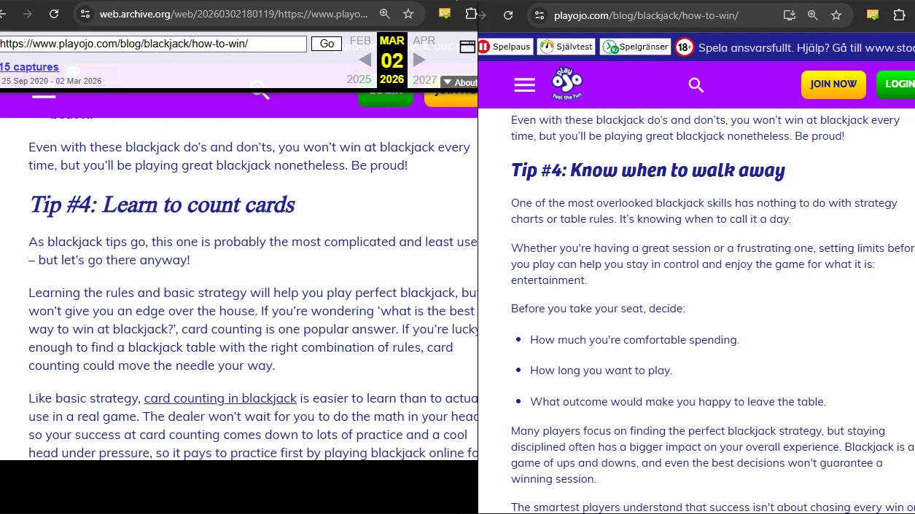Click the 18+ age restriction icon

tap(685, 47)
